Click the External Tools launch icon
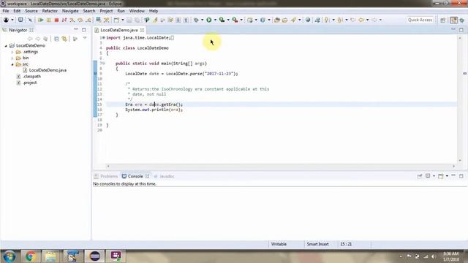This screenshot has width=468, height=263. 235,20
